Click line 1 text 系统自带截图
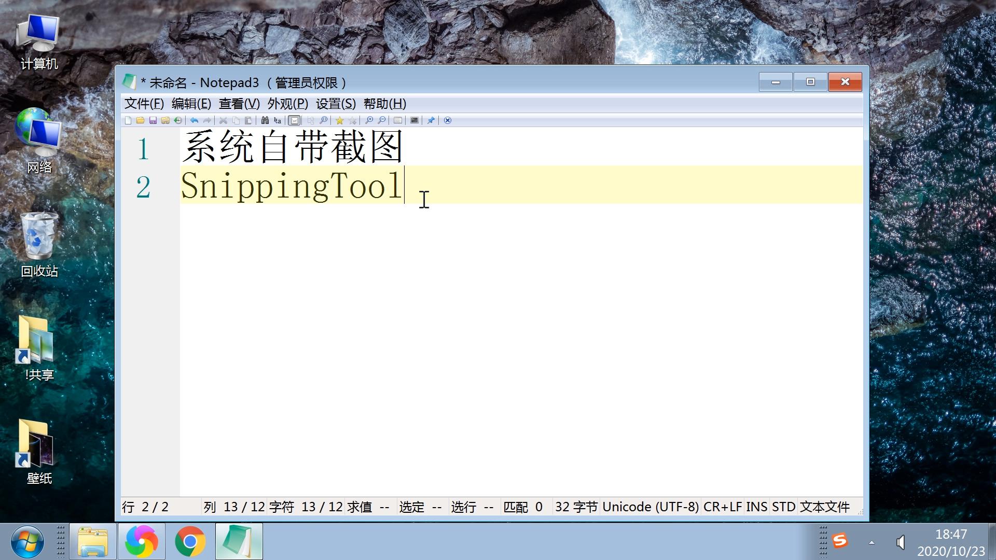The height and width of the screenshot is (560, 996). pos(292,147)
